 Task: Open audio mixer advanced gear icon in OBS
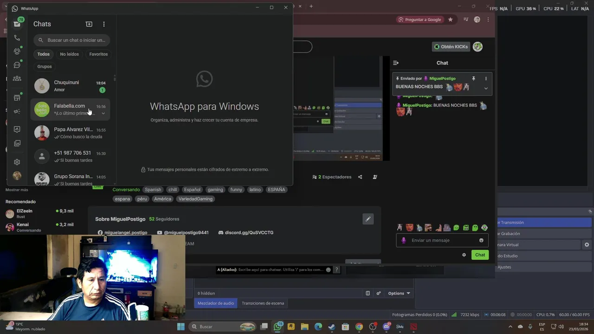point(379,293)
